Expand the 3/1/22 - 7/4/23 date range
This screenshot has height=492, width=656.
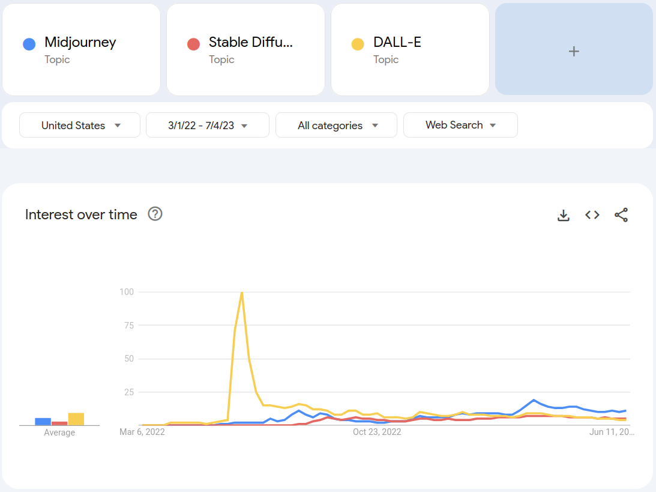pos(208,125)
